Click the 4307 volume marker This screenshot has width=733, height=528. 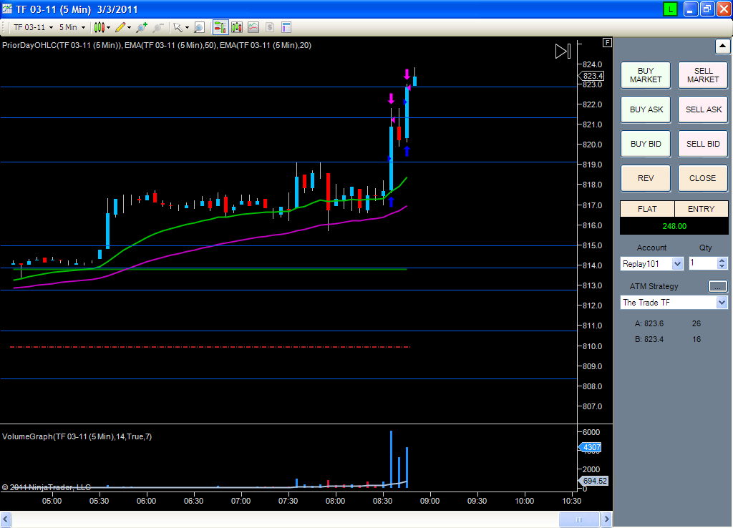tap(591, 447)
